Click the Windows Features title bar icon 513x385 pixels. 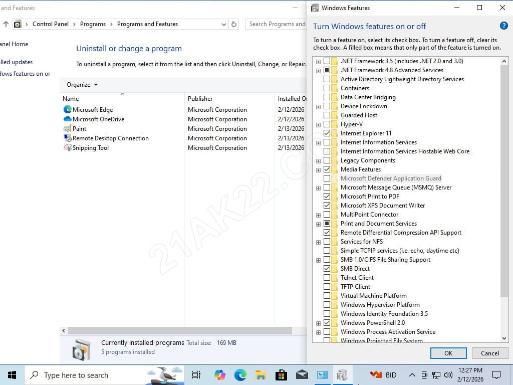[x=315, y=8]
